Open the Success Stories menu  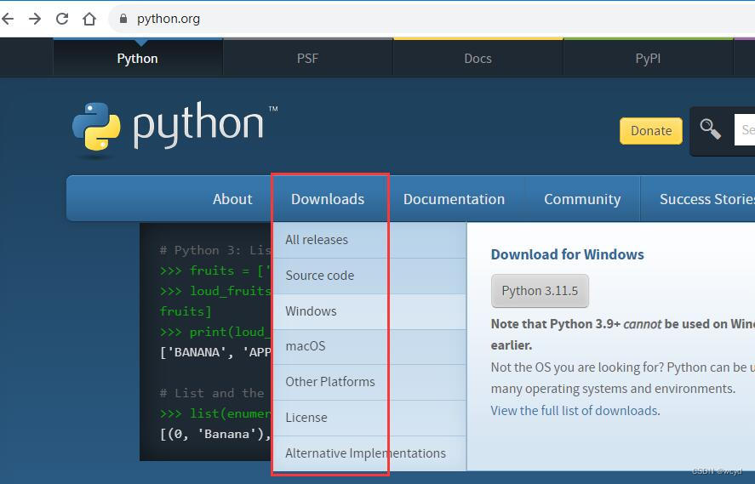click(698, 199)
